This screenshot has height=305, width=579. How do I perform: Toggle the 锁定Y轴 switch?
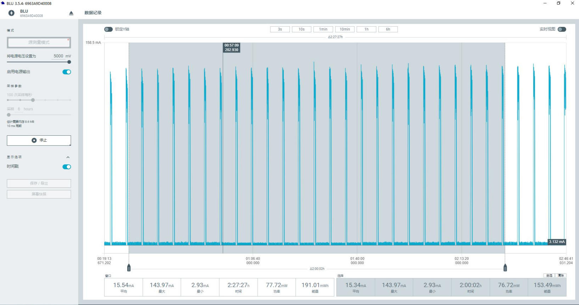(108, 29)
